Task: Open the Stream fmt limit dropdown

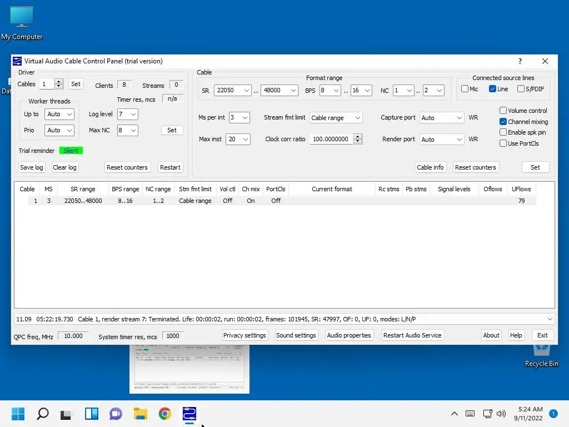Action: click(x=336, y=118)
